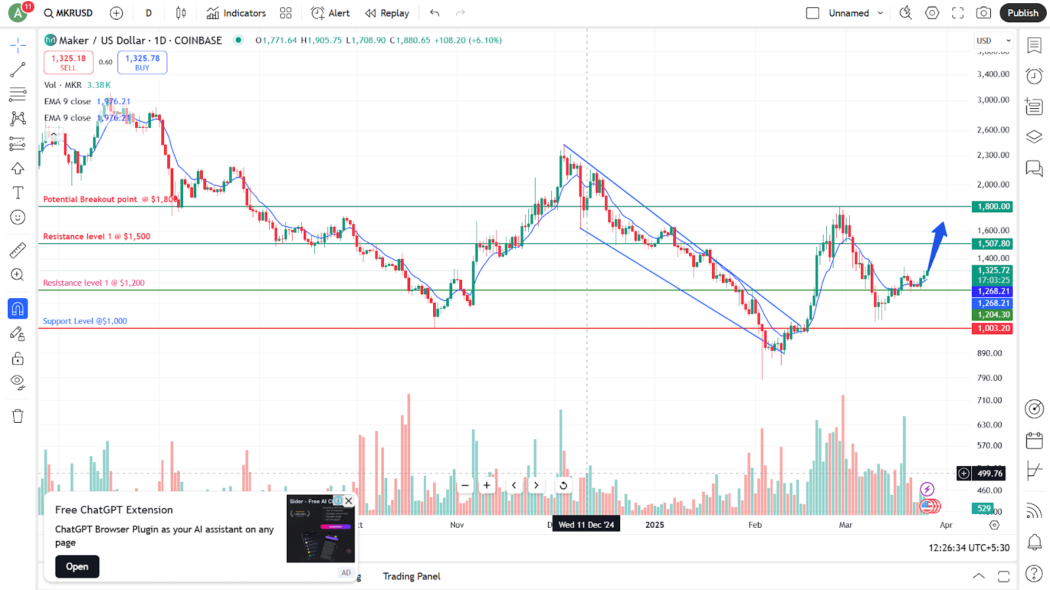Select the ruler measure tool
The width and height of the screenshot is (1050, 590).
coord(18,250)
